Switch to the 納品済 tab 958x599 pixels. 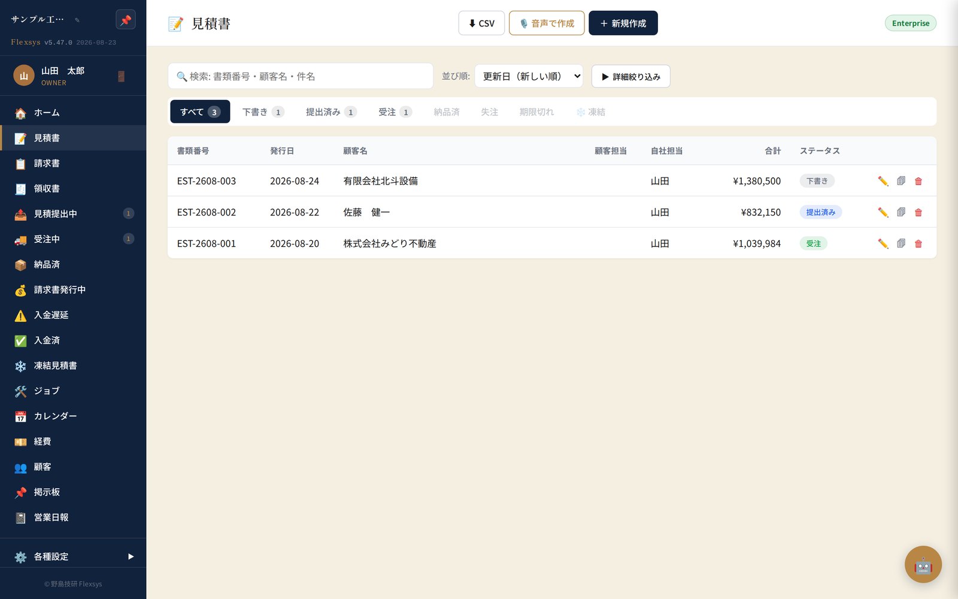[447, 112]
